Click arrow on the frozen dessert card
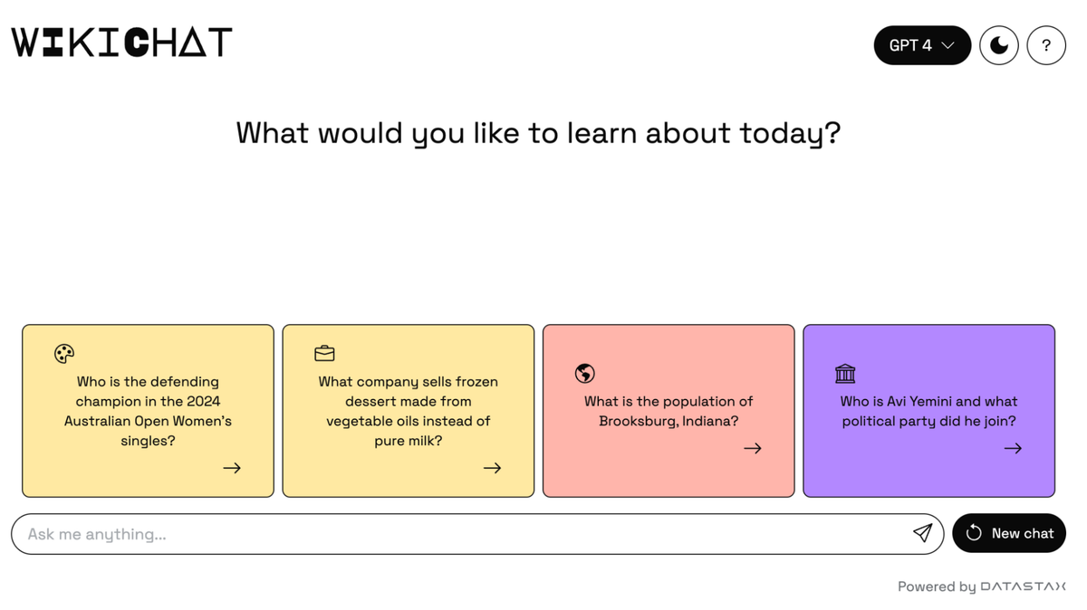 click(492, 468)
